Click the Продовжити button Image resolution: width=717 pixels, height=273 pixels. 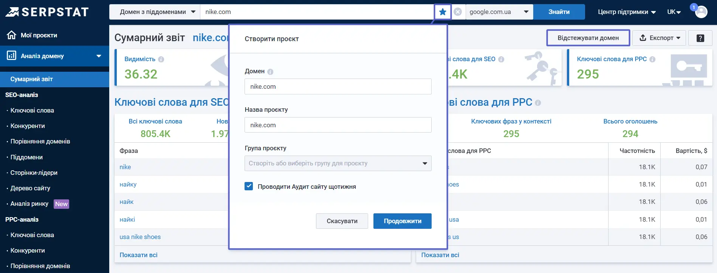403,221
